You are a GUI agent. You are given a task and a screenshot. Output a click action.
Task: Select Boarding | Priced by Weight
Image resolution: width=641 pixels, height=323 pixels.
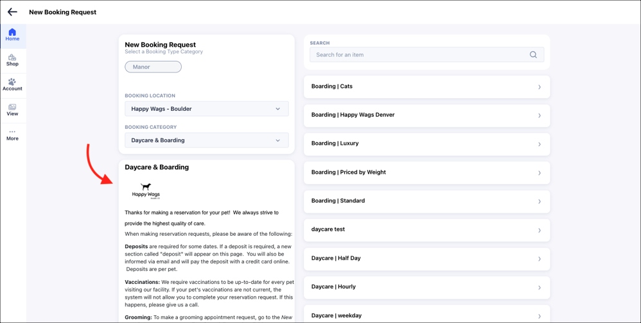(426, 172)
